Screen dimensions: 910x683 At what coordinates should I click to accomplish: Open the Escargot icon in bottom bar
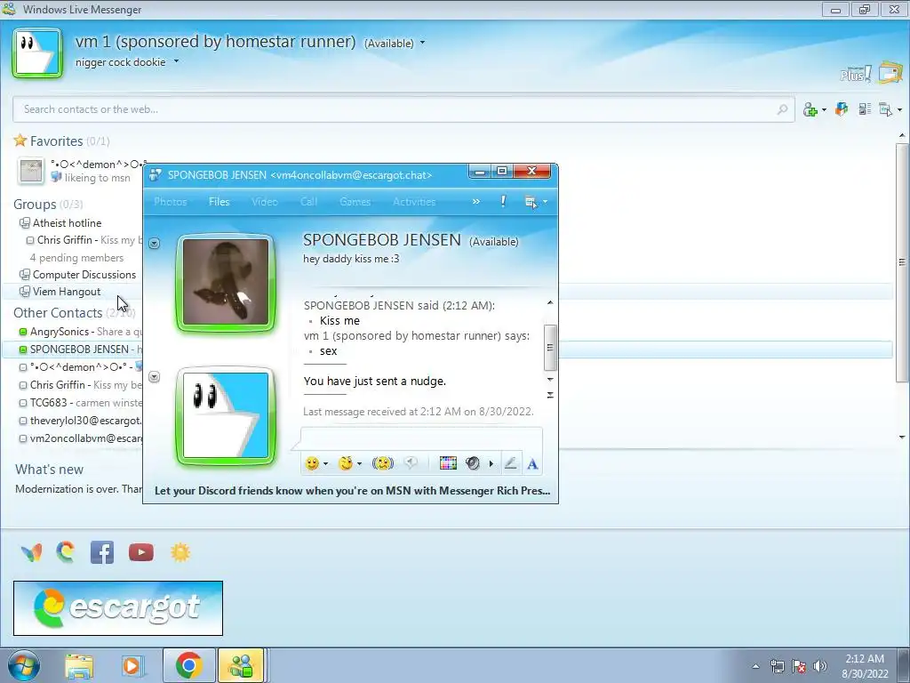pos(66,552)
